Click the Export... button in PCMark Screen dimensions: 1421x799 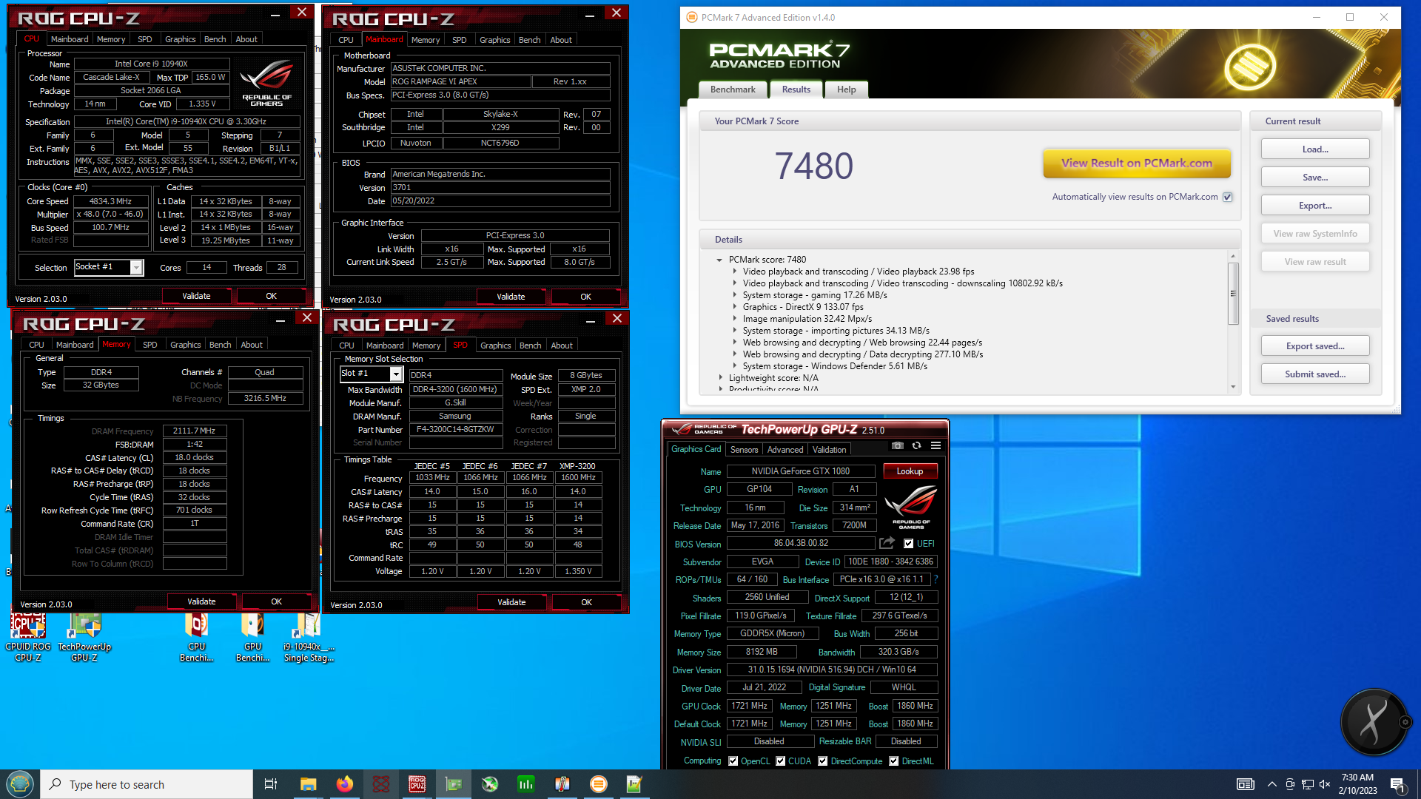click(1315, 206)
